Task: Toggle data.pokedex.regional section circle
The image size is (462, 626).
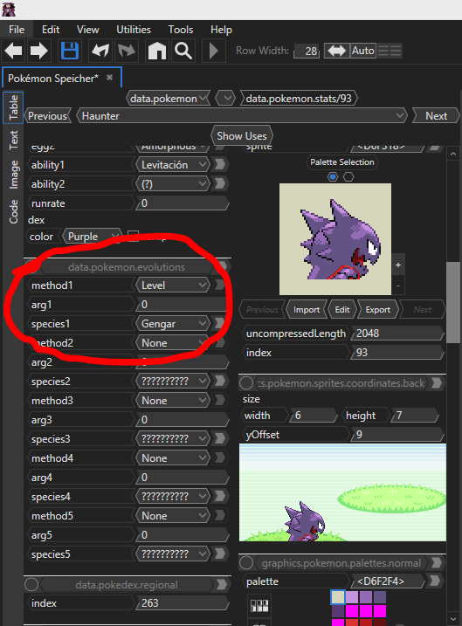Action: pos(31,584)
